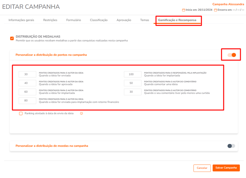Enable the personalizar distribuição de moedas toggle

pyautogui.click(x=231, y=146)
